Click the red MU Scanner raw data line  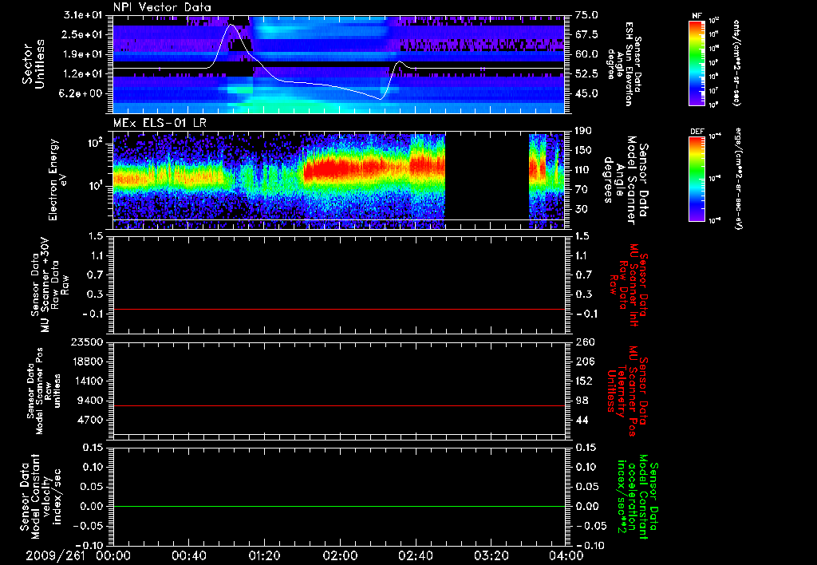click(338, 309)
